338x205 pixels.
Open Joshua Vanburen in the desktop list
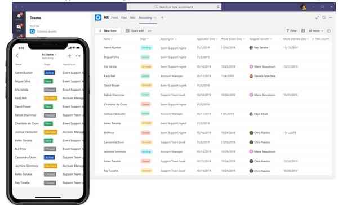pyautogui.click(x=115, y=114)
